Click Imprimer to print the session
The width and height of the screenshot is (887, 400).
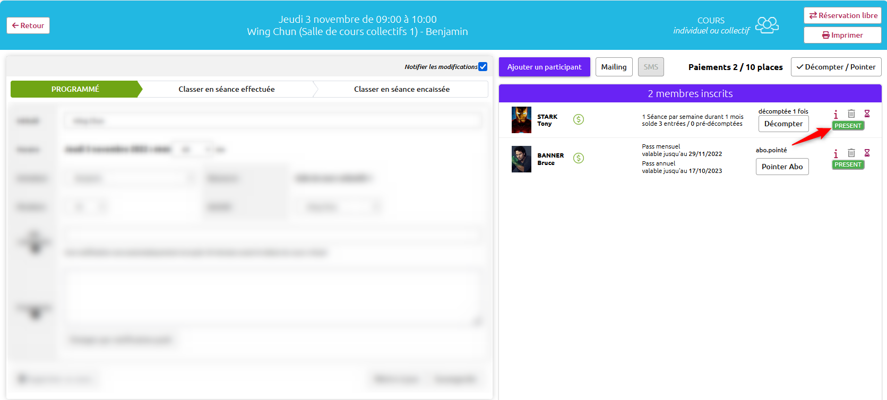pyautogui.click(x=842, y=35)
